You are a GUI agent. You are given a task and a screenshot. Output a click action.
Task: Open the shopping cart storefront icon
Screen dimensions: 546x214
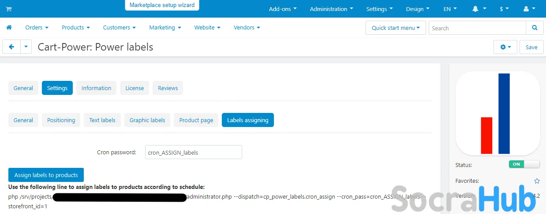tap(9, 9)
